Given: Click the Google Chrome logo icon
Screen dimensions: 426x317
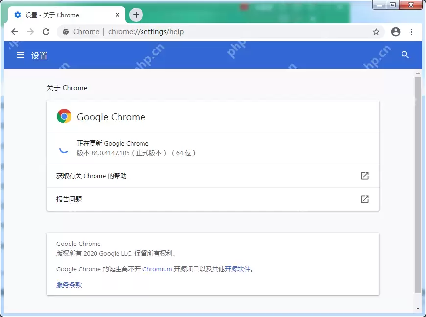Looking at the screenshot, I should (64, 116).
